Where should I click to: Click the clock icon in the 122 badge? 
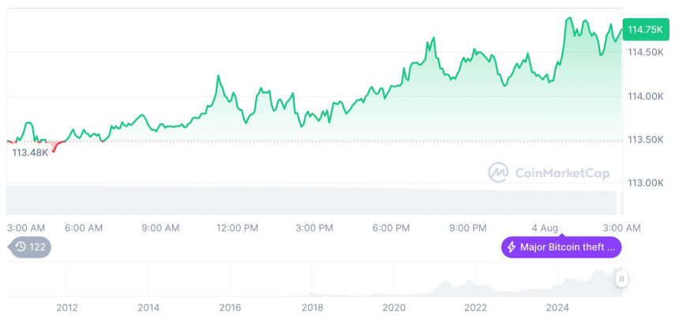click(21, 247)
